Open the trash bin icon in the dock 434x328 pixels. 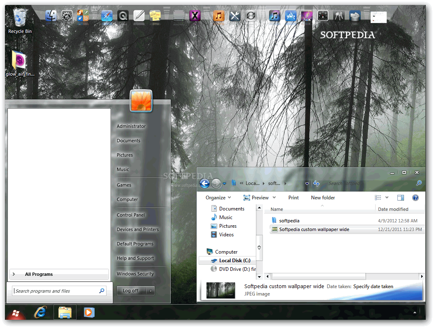point(355,16)
